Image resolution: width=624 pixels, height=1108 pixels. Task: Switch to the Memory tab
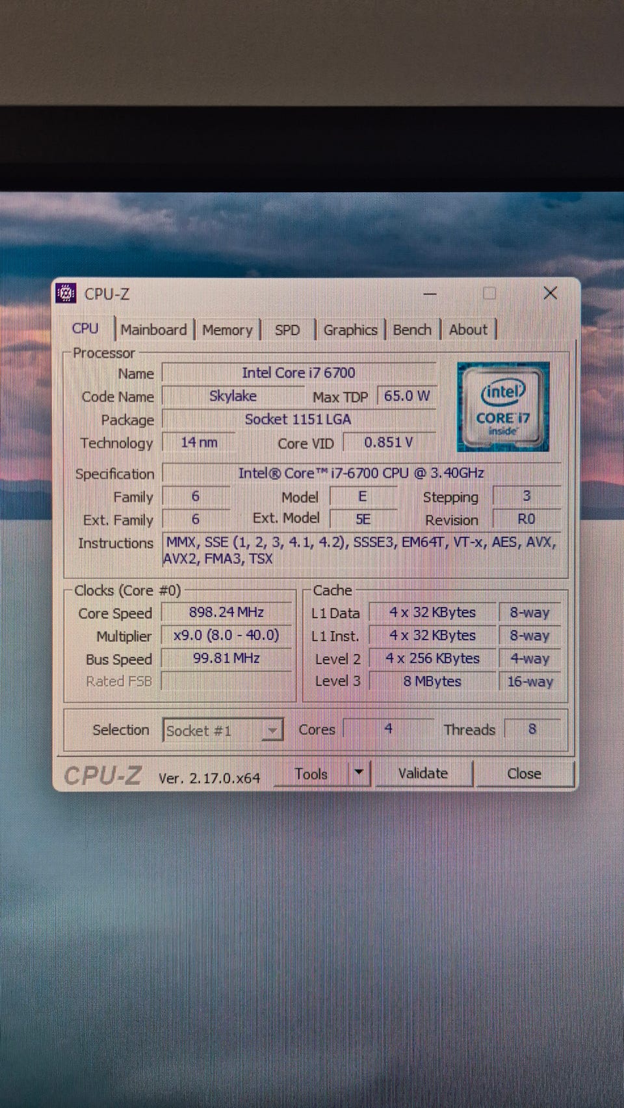click(227, 330)
